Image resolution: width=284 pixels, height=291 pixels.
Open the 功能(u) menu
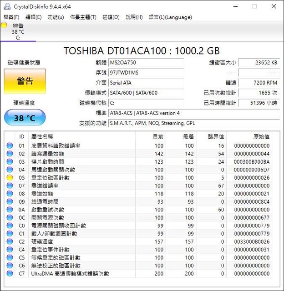pos(56,17)
